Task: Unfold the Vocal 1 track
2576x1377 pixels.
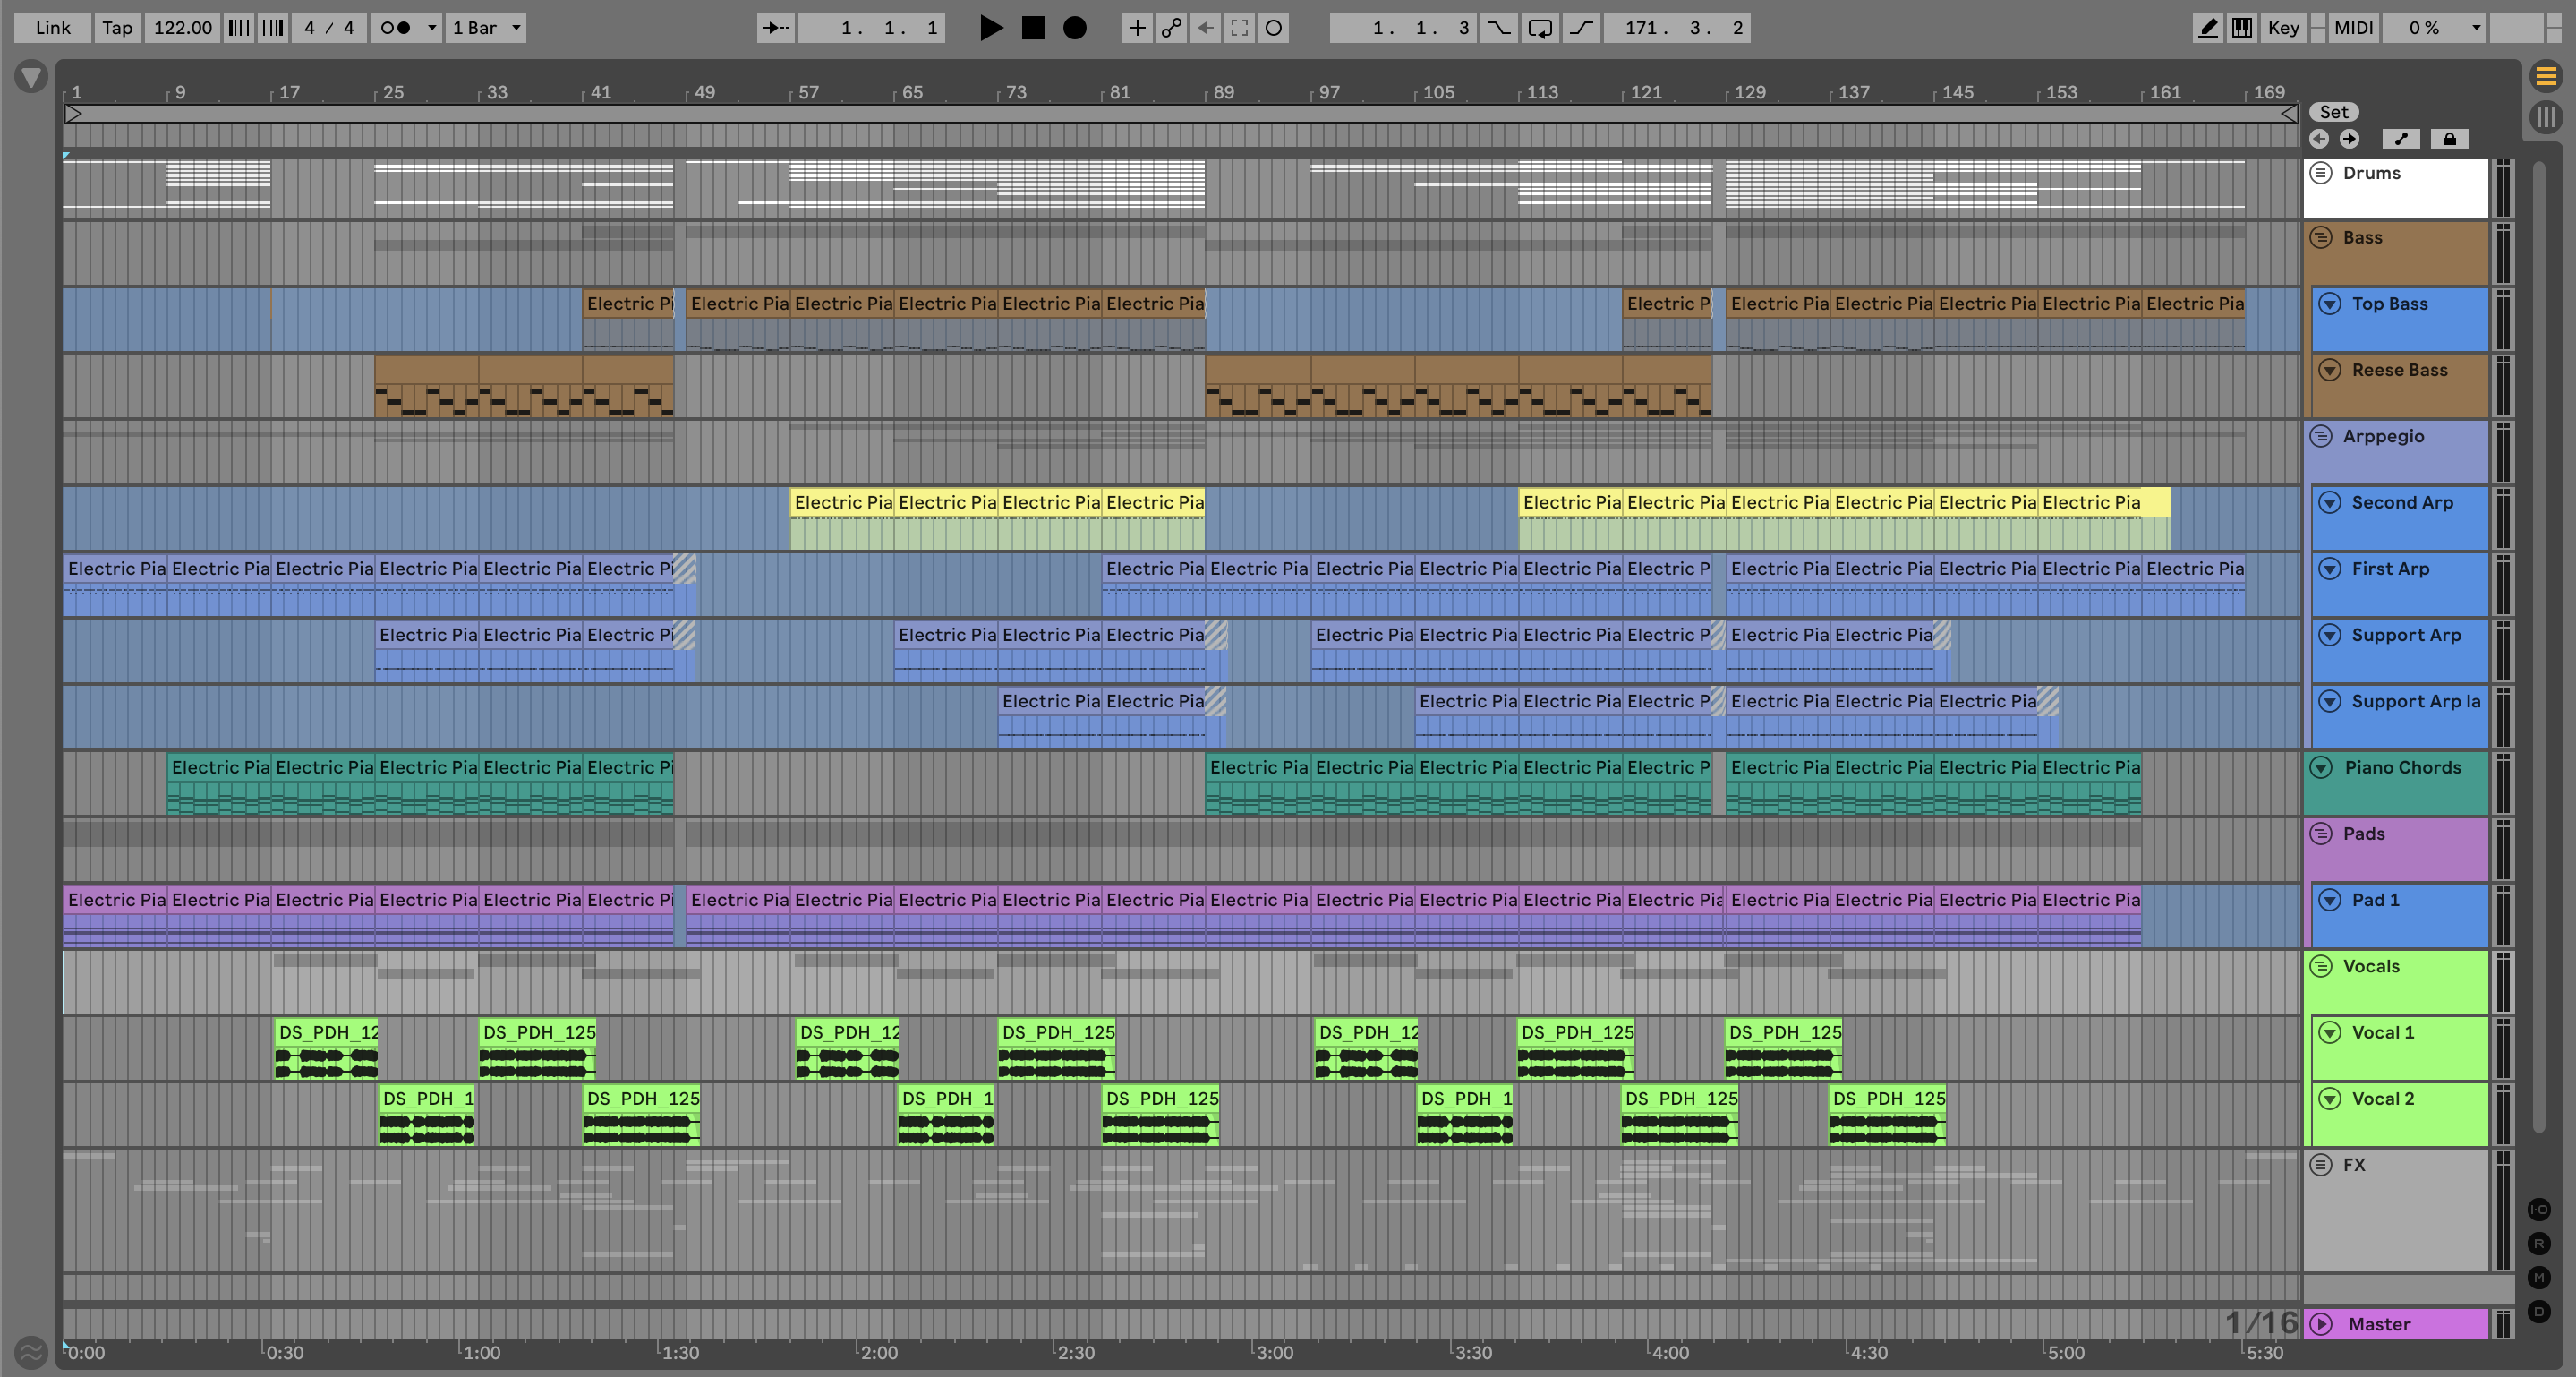Action: coord(2330,1032)
